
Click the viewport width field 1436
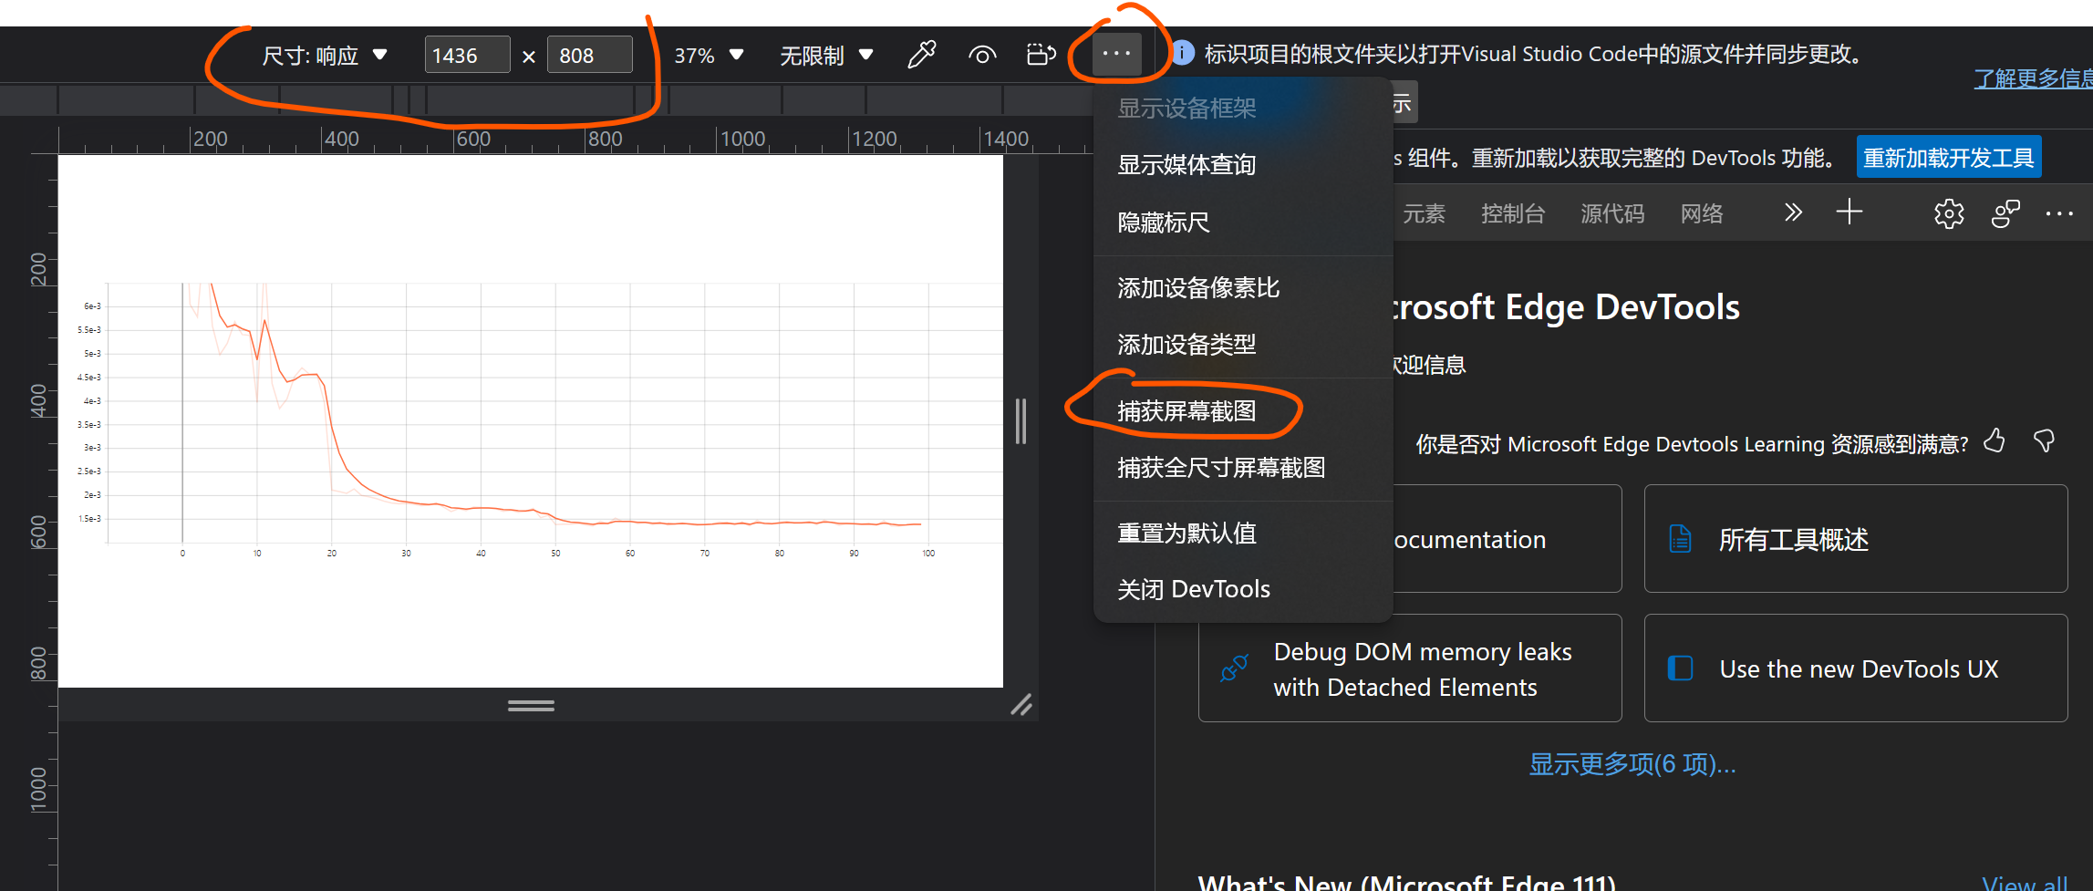(467, 56)
